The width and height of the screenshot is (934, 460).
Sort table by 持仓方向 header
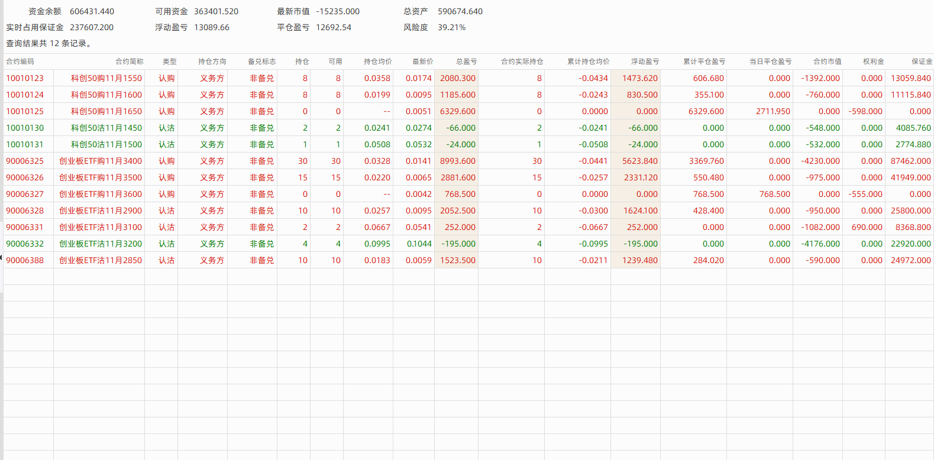tap(212, 61)
